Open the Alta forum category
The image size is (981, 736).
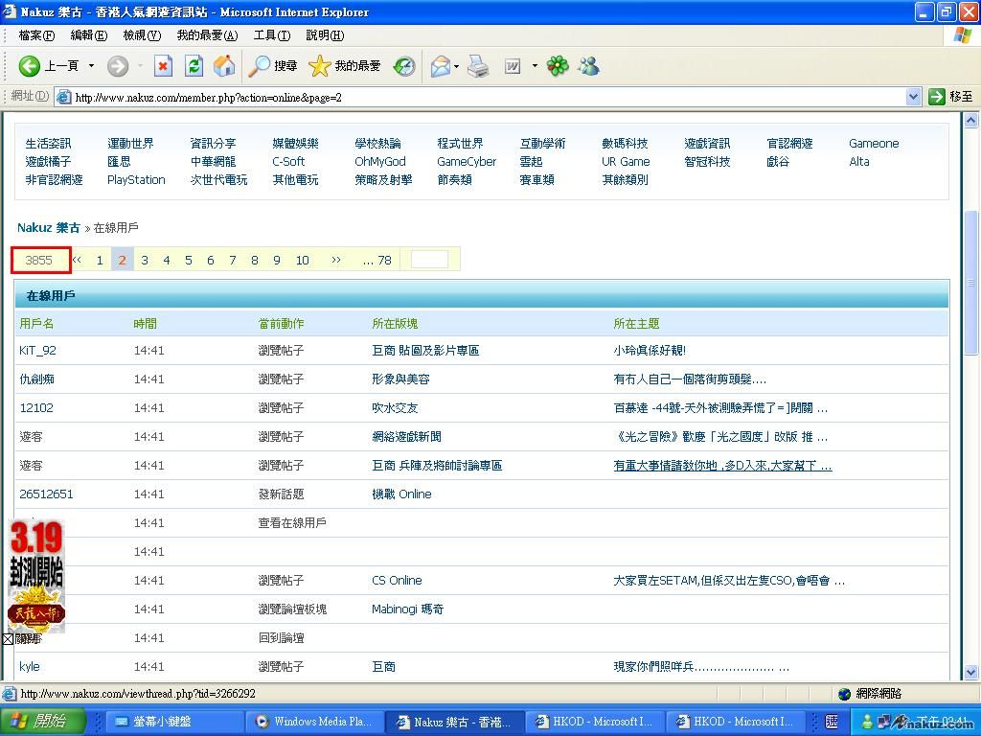point(859,161)
